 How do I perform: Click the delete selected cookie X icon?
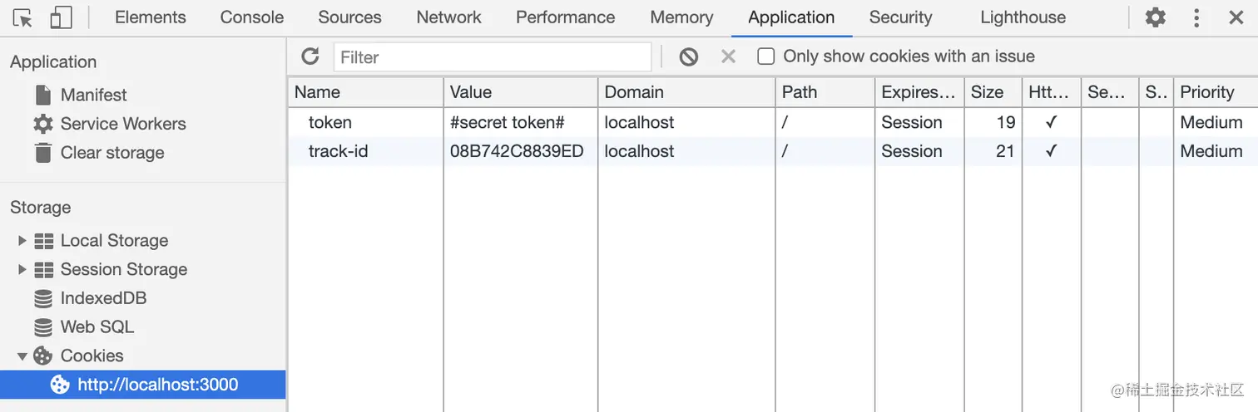click(728, 56)
